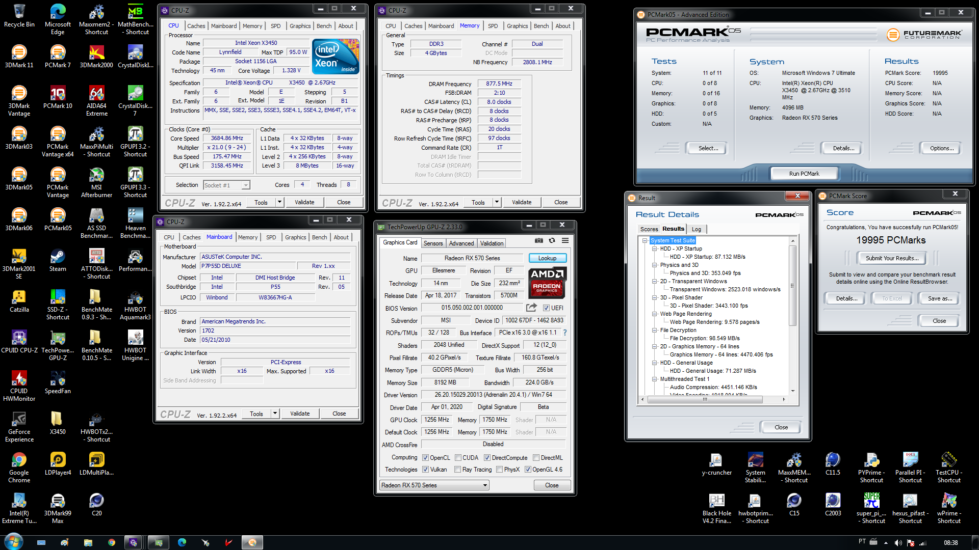Collapse the HDD - XP Startup tree node

pyautogui.click(x=655, y=249)
